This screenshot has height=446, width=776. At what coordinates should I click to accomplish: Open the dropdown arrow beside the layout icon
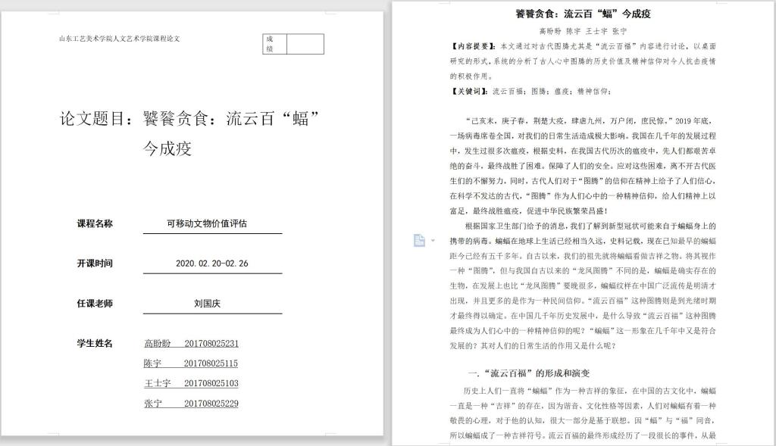(432, 241)
